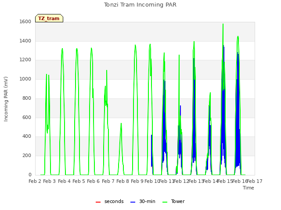Click the Feb 7 x-axis tick label
This screenshot has width=281, height=210.
click(108, 181)
